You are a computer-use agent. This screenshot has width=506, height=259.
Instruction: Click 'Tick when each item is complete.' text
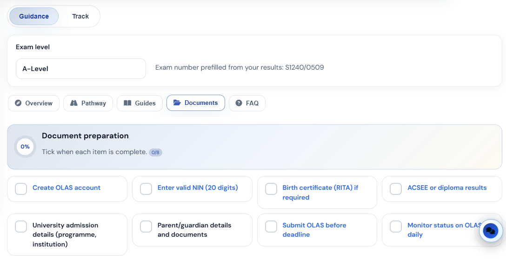[94, 152]
